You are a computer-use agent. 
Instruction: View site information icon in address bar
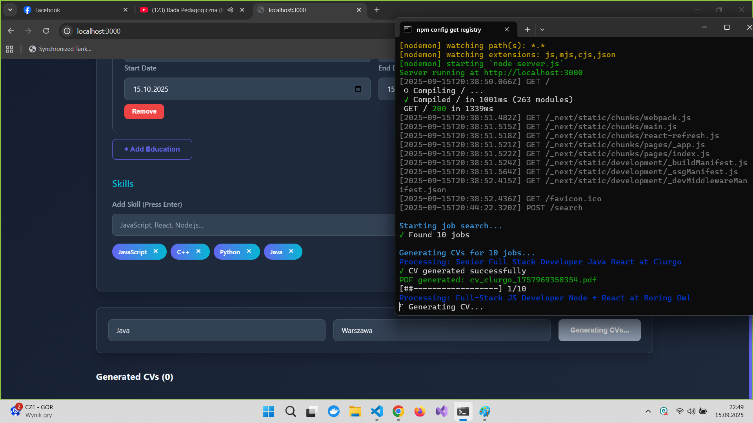[67, 31]
